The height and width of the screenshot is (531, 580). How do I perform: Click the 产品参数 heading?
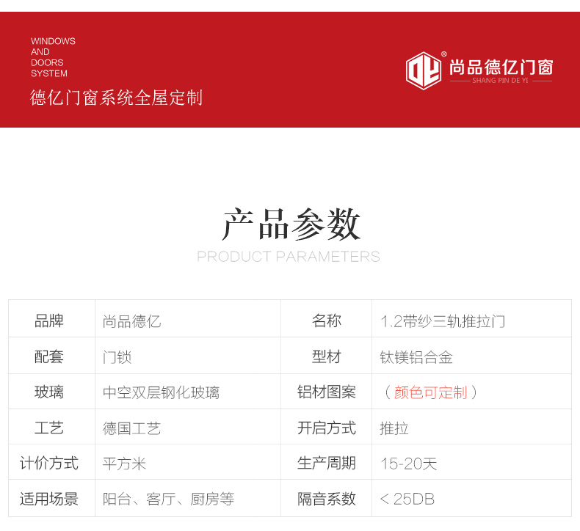(291, 224)
